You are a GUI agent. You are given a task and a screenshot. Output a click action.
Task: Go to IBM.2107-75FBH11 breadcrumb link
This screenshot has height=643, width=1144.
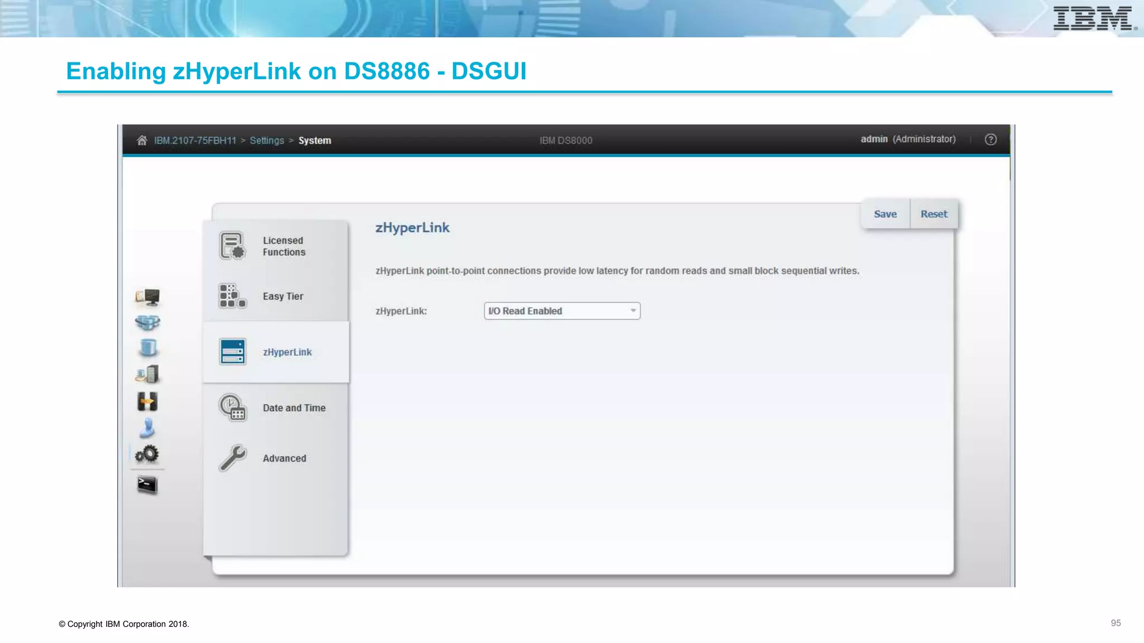pos(195,141)
